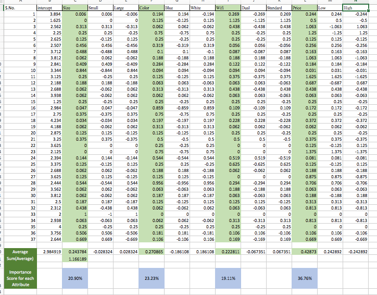Click the selected High header cell

click(x=356, y=8)
